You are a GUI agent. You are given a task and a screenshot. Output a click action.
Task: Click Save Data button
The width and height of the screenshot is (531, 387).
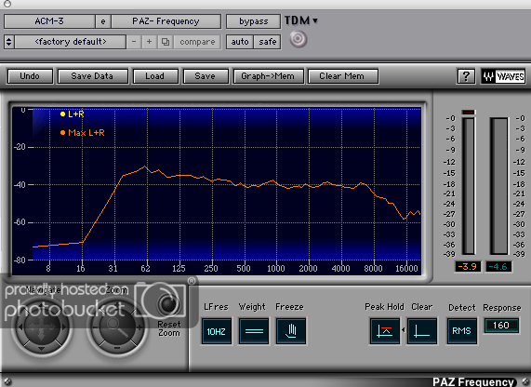click(92, 76)
